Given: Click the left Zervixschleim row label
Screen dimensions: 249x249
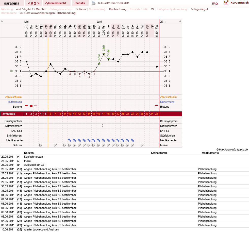Looking at the screenshot, I should click(x=13, y=97).
